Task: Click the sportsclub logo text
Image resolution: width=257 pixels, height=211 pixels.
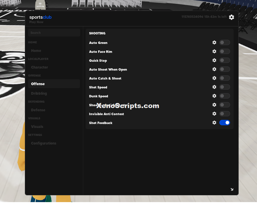Action: [x=41, y=17]
